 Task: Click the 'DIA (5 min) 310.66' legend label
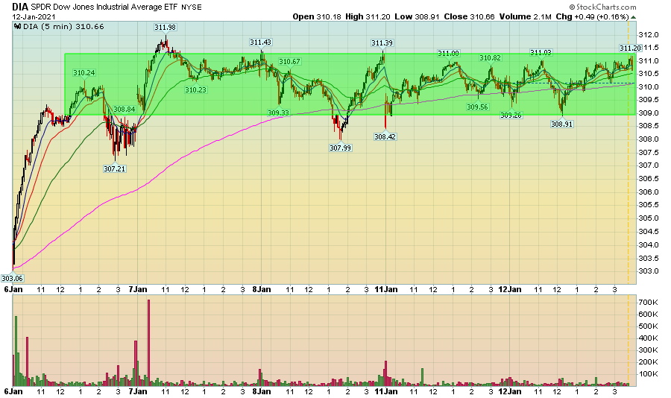[x=63, y=27]
